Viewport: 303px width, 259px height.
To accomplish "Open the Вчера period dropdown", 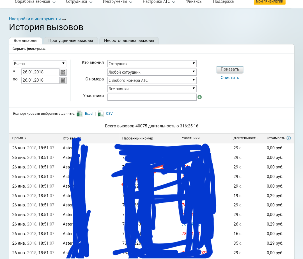I will (40, 64).
